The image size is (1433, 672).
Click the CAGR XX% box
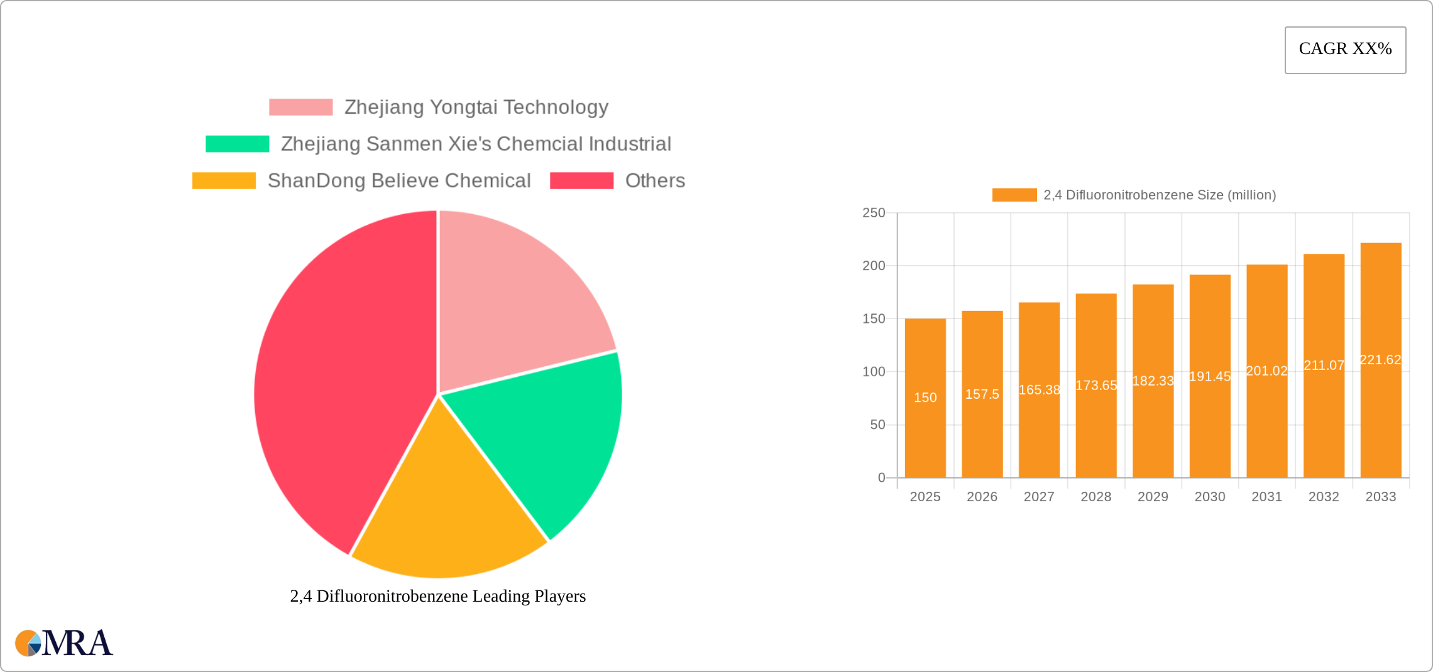tap(1345, 50)
